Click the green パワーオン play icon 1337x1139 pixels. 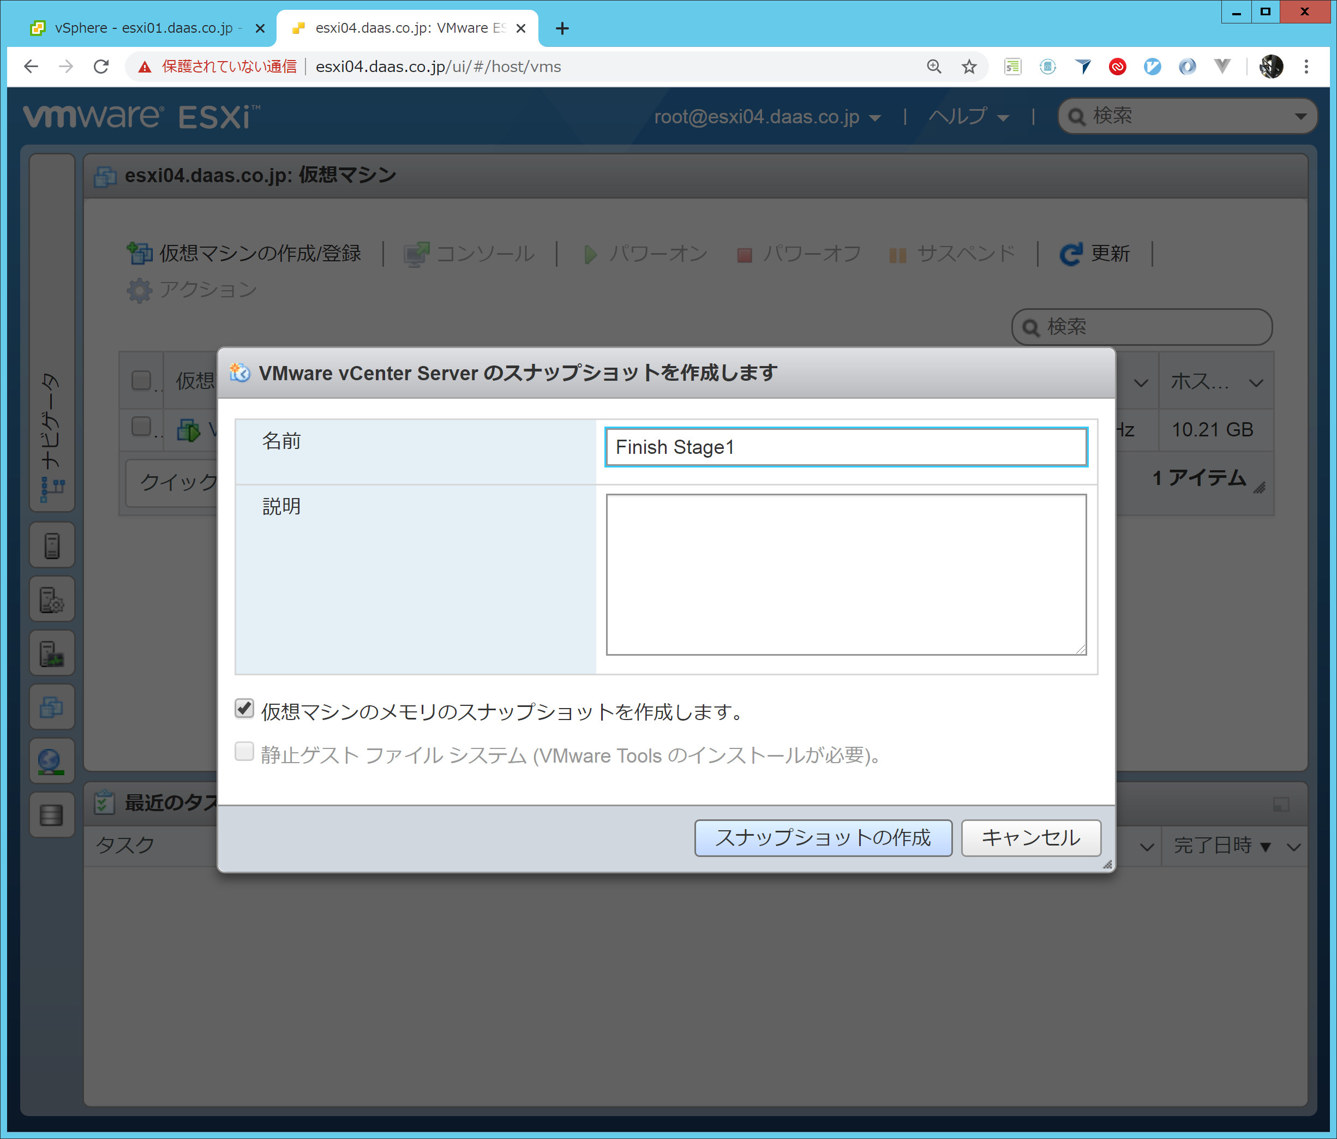point(590,254)
